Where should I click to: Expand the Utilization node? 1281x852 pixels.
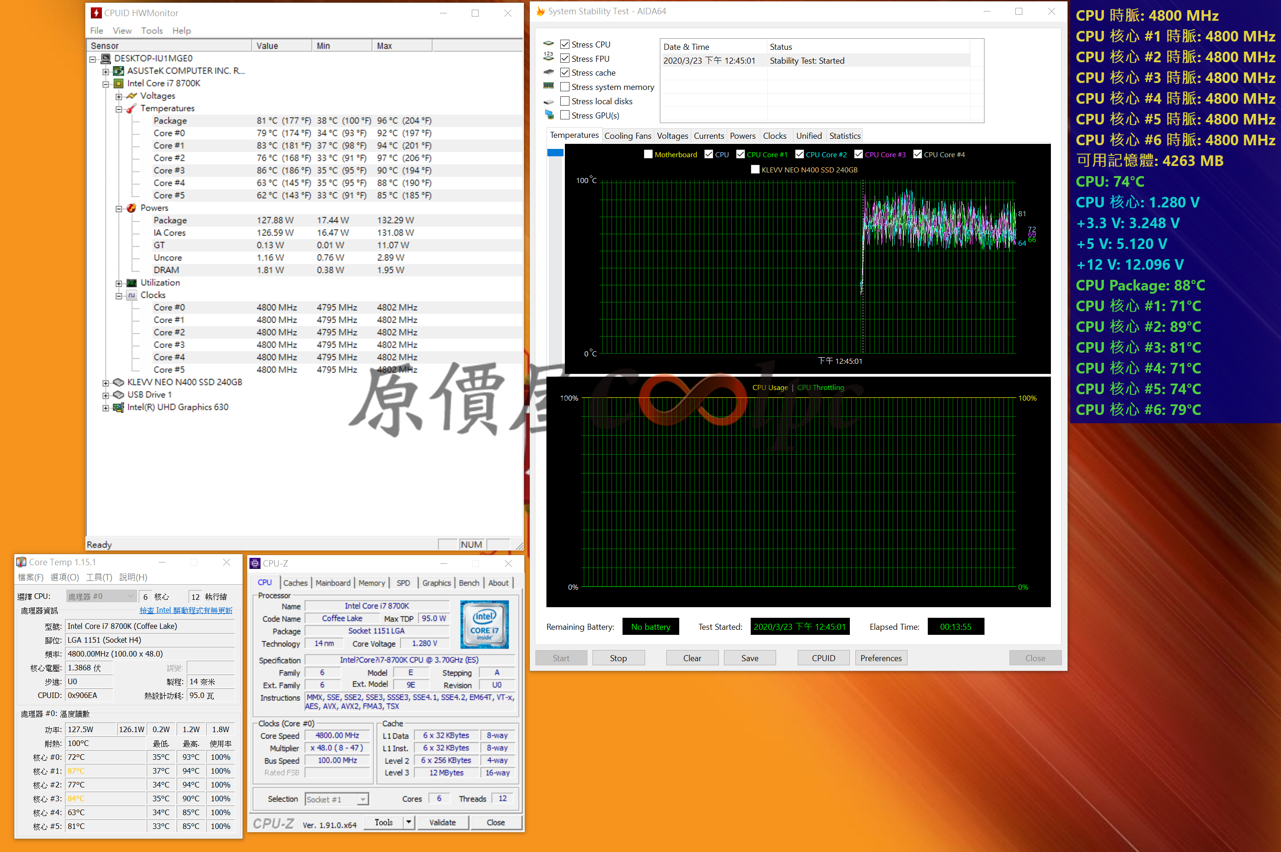[119, 283]
